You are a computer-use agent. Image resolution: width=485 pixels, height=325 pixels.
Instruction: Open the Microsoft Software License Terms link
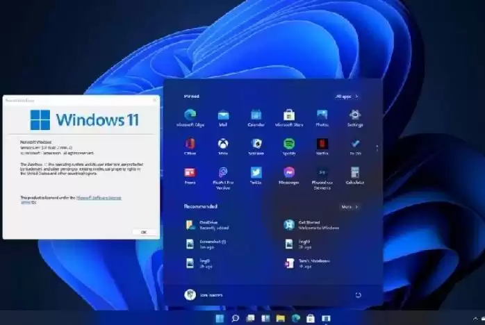(99, 198)
